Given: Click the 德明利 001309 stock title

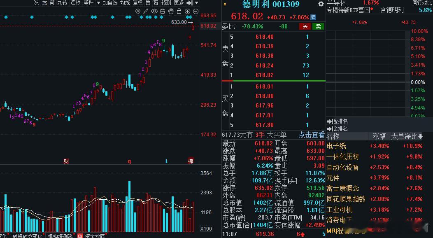Looking at the screenshot, I should pyautogui.click(x=271, y=4).
